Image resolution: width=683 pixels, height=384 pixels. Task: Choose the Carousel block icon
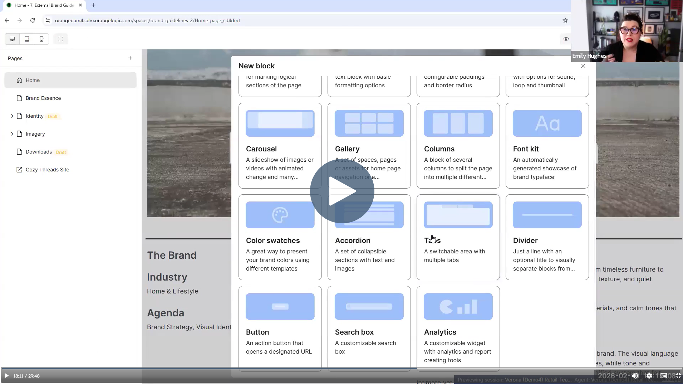point(280,123)
